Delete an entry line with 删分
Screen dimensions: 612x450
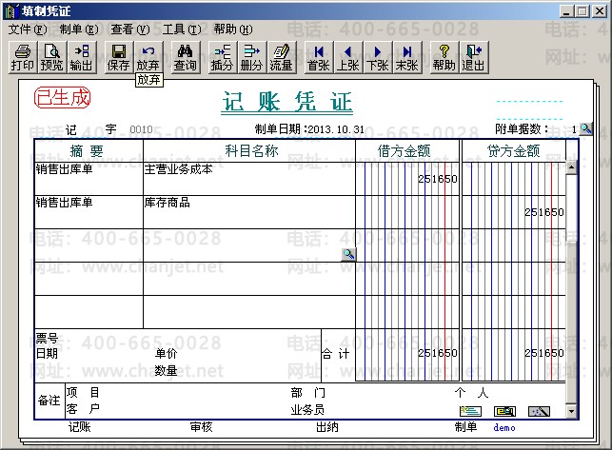click(x=251, y=58)
